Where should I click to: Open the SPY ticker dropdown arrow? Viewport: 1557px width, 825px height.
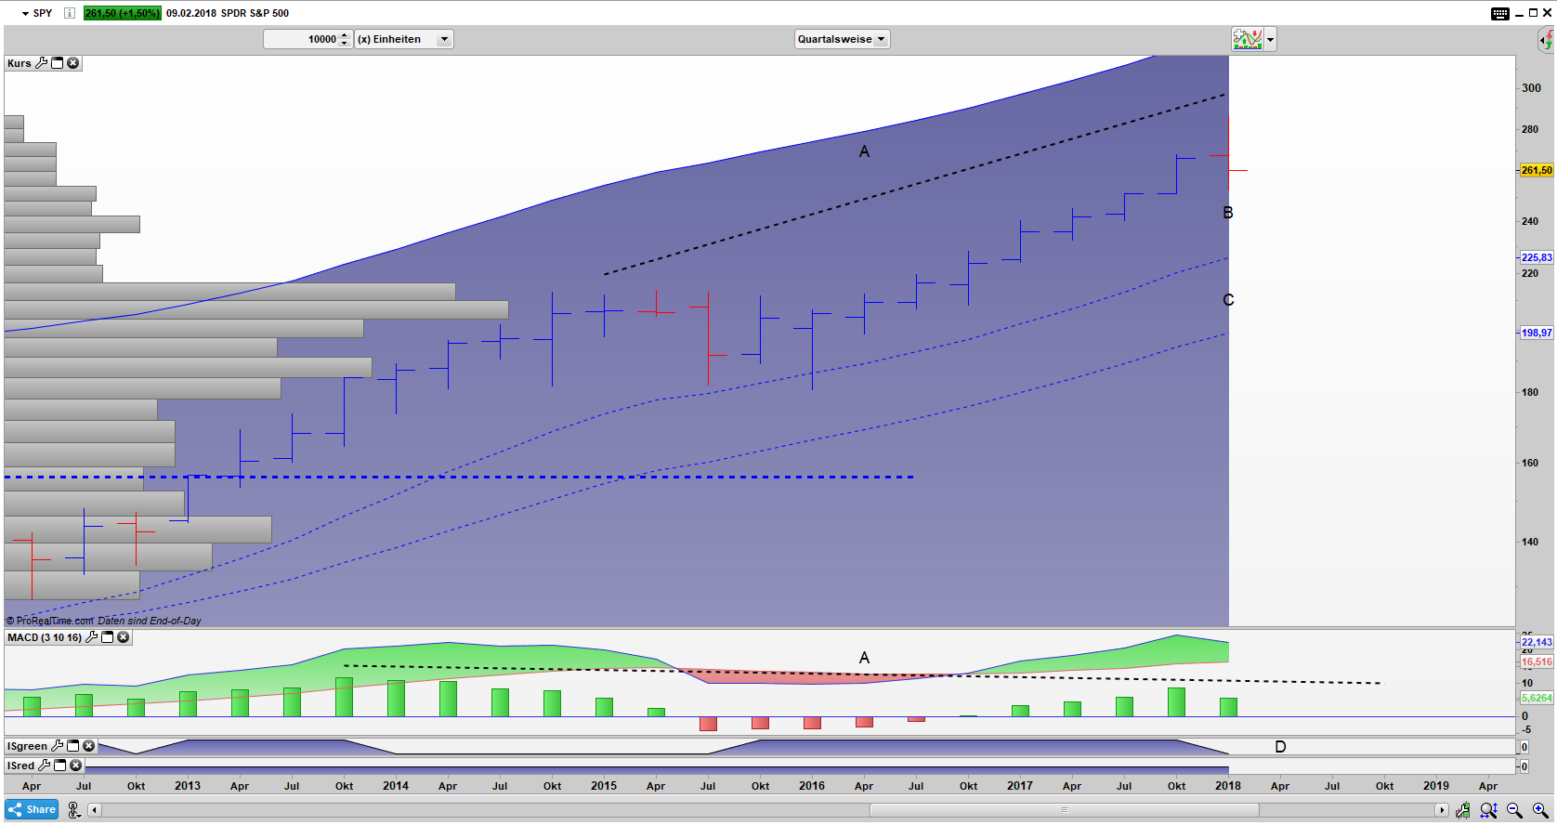(25, 14)
